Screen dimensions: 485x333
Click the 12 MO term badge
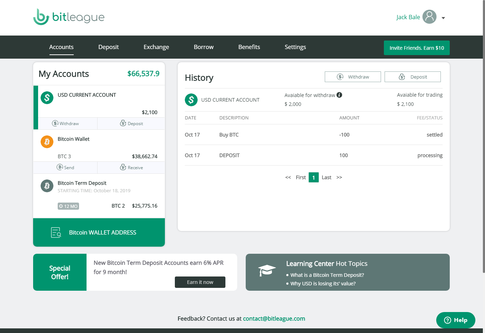tap(68, 206)
